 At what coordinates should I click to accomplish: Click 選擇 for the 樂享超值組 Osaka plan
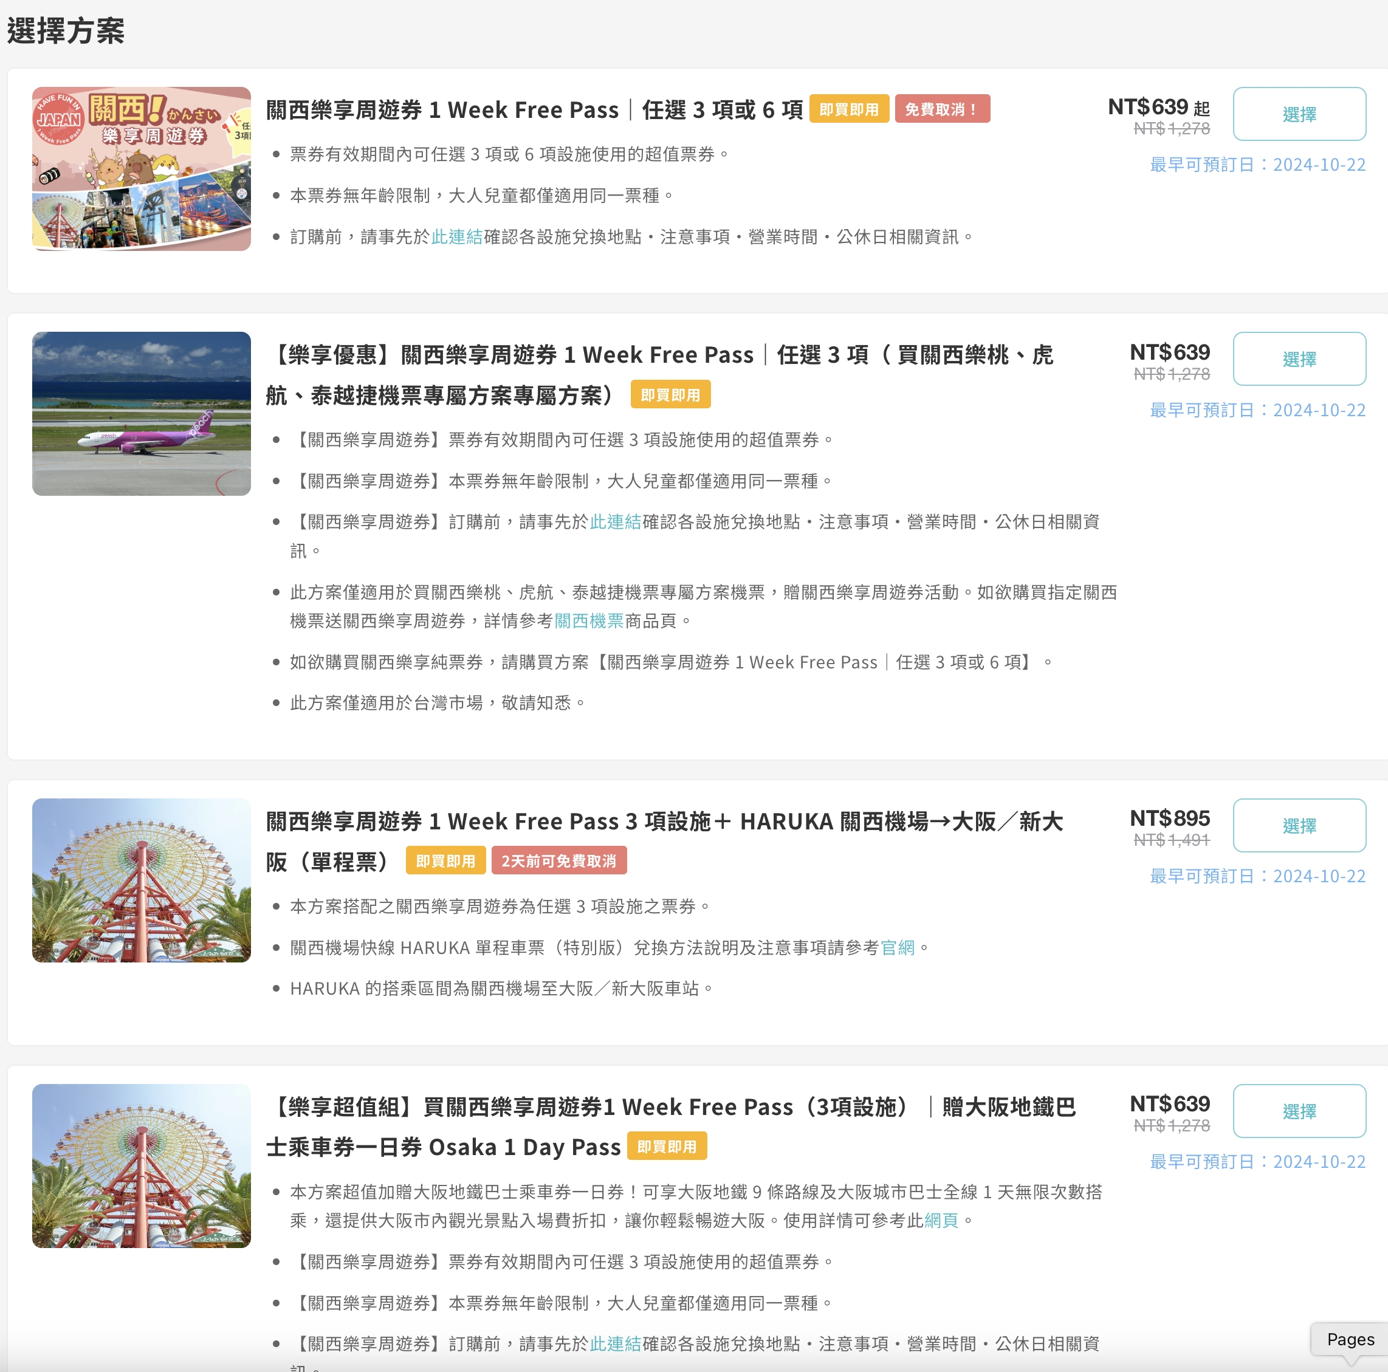tap(1299, 1111)
